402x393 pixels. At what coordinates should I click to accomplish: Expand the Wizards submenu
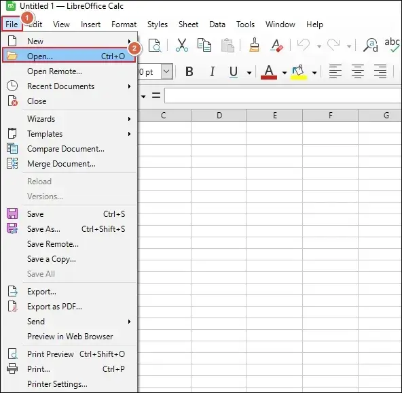[x=69, y=119]
